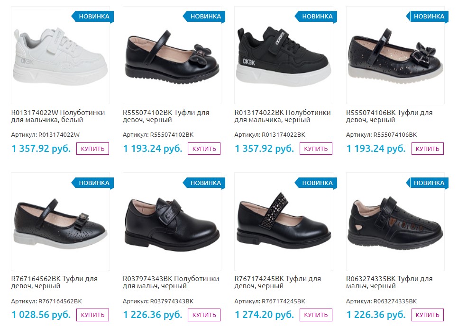The height and width of the screenshot is (327, 467).
Task: Click Купить for article R555074102BK
Action: pos(204,149)
